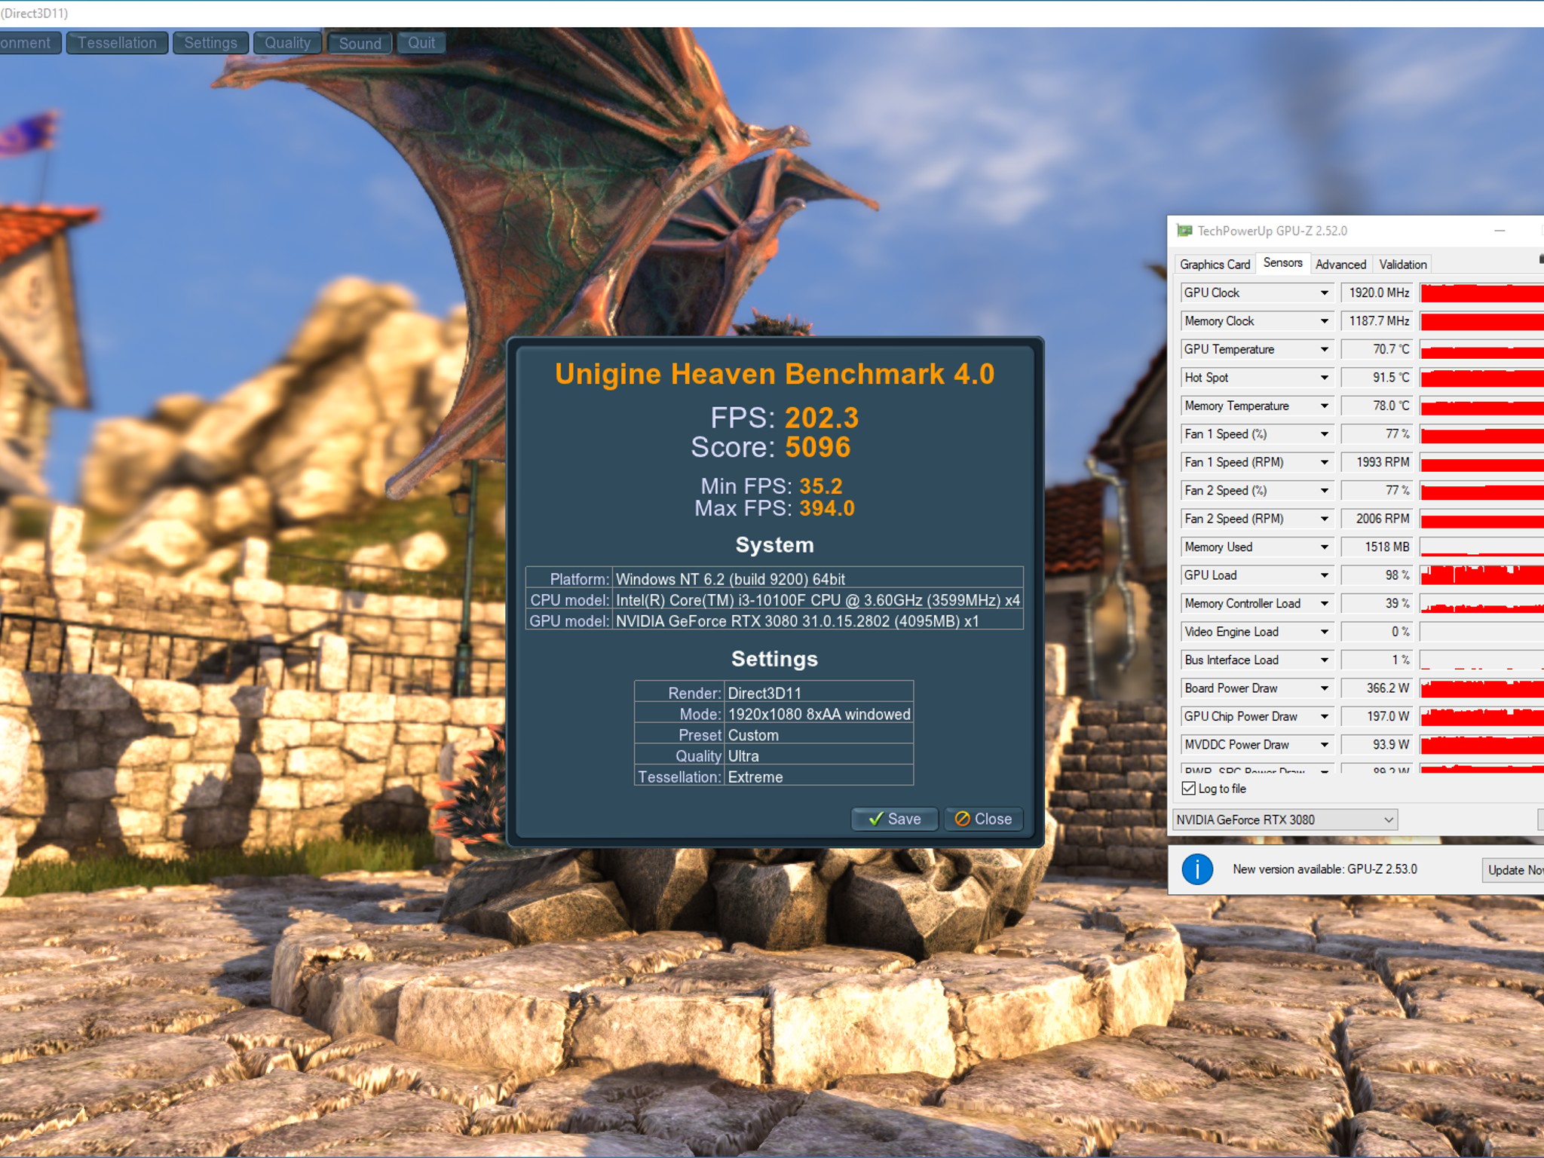Viewport: 1544px width, 1158px height.
Task: Toggle the Log to file checkbox
Action: (1189, 789)
